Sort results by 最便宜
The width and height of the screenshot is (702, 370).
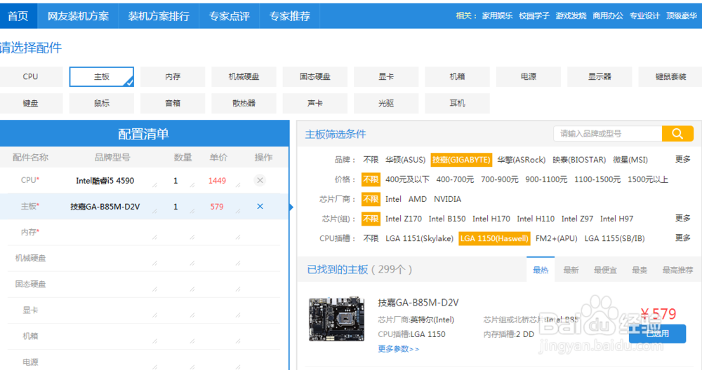click(x=605, y=270)
